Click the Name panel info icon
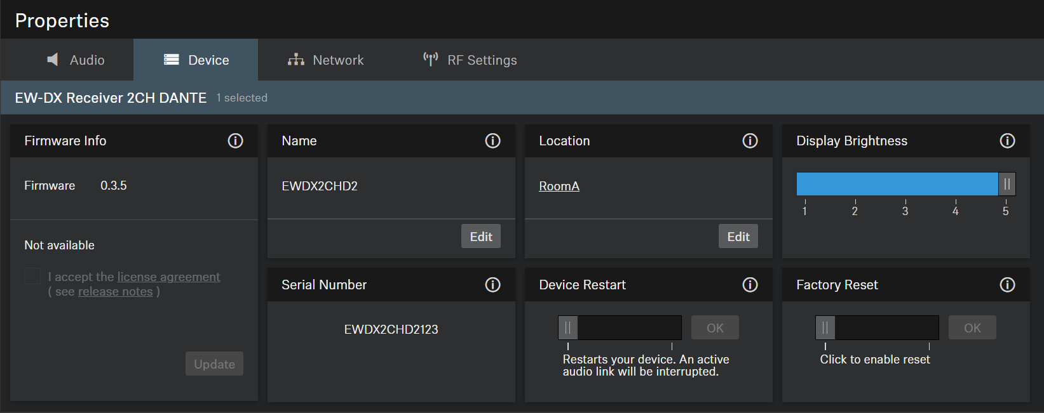Screen dimensions: 1044x413 click(492, 141)
